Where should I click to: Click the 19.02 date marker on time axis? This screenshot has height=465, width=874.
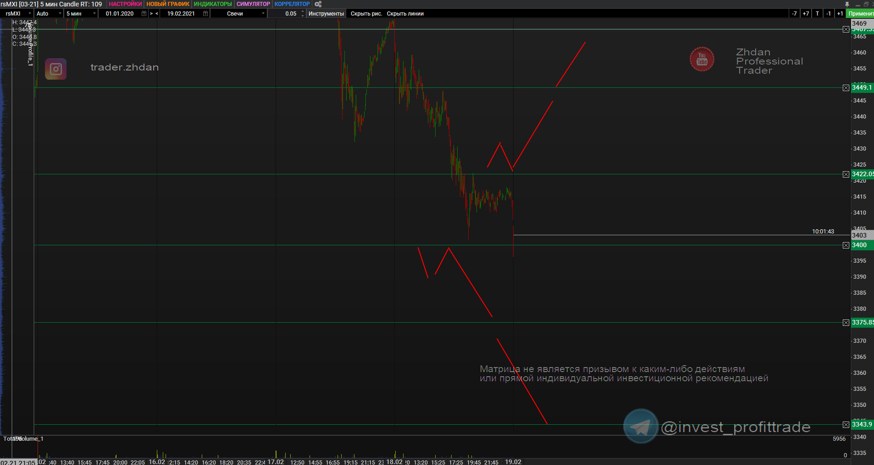point(513,462)
